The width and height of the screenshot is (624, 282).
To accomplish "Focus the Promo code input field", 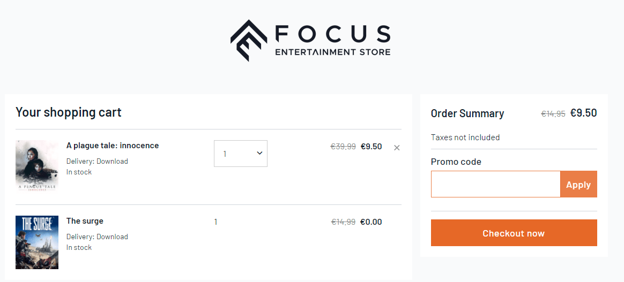I will tap(495, 184).
